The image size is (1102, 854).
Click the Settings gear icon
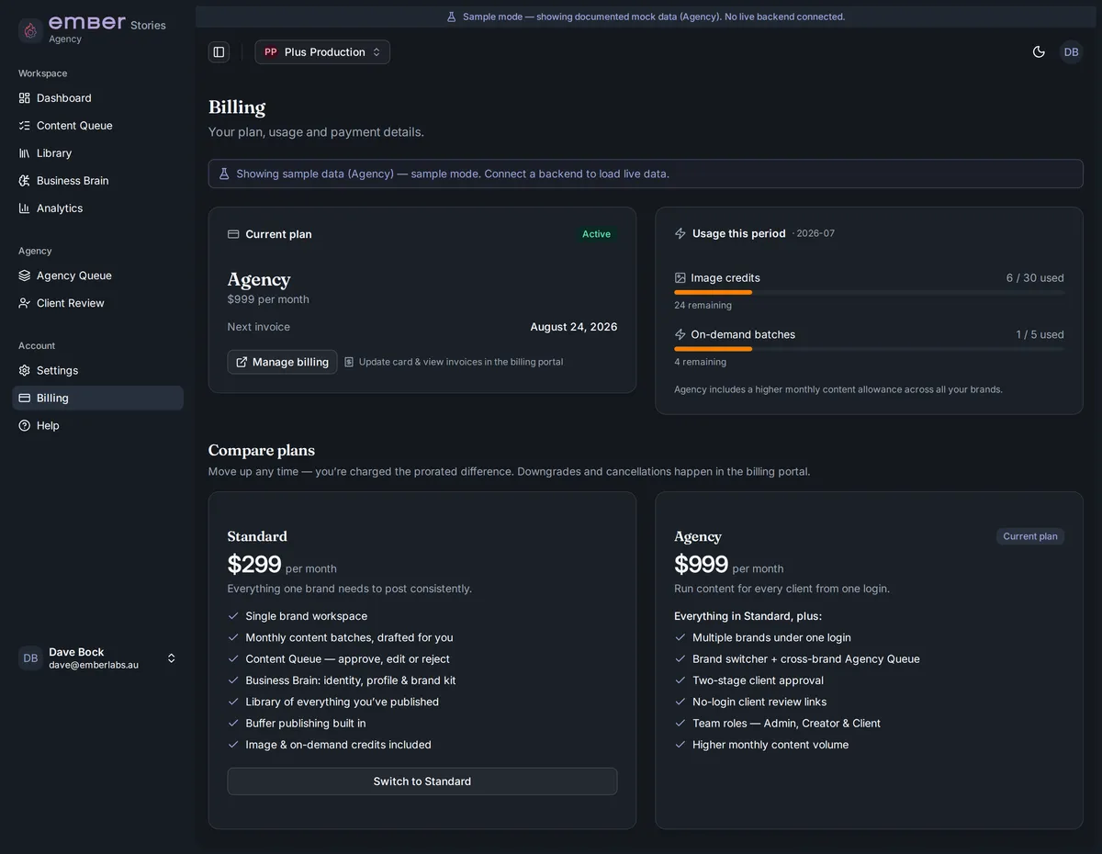(x=25, y=370)
